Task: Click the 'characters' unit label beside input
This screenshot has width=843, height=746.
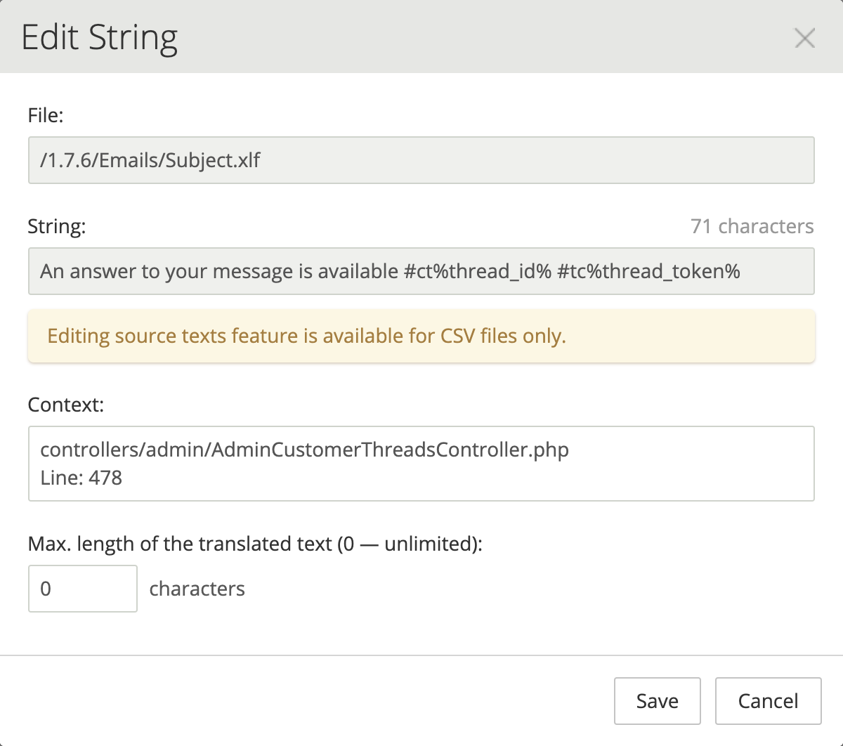Action: click(x=197, y=589)
